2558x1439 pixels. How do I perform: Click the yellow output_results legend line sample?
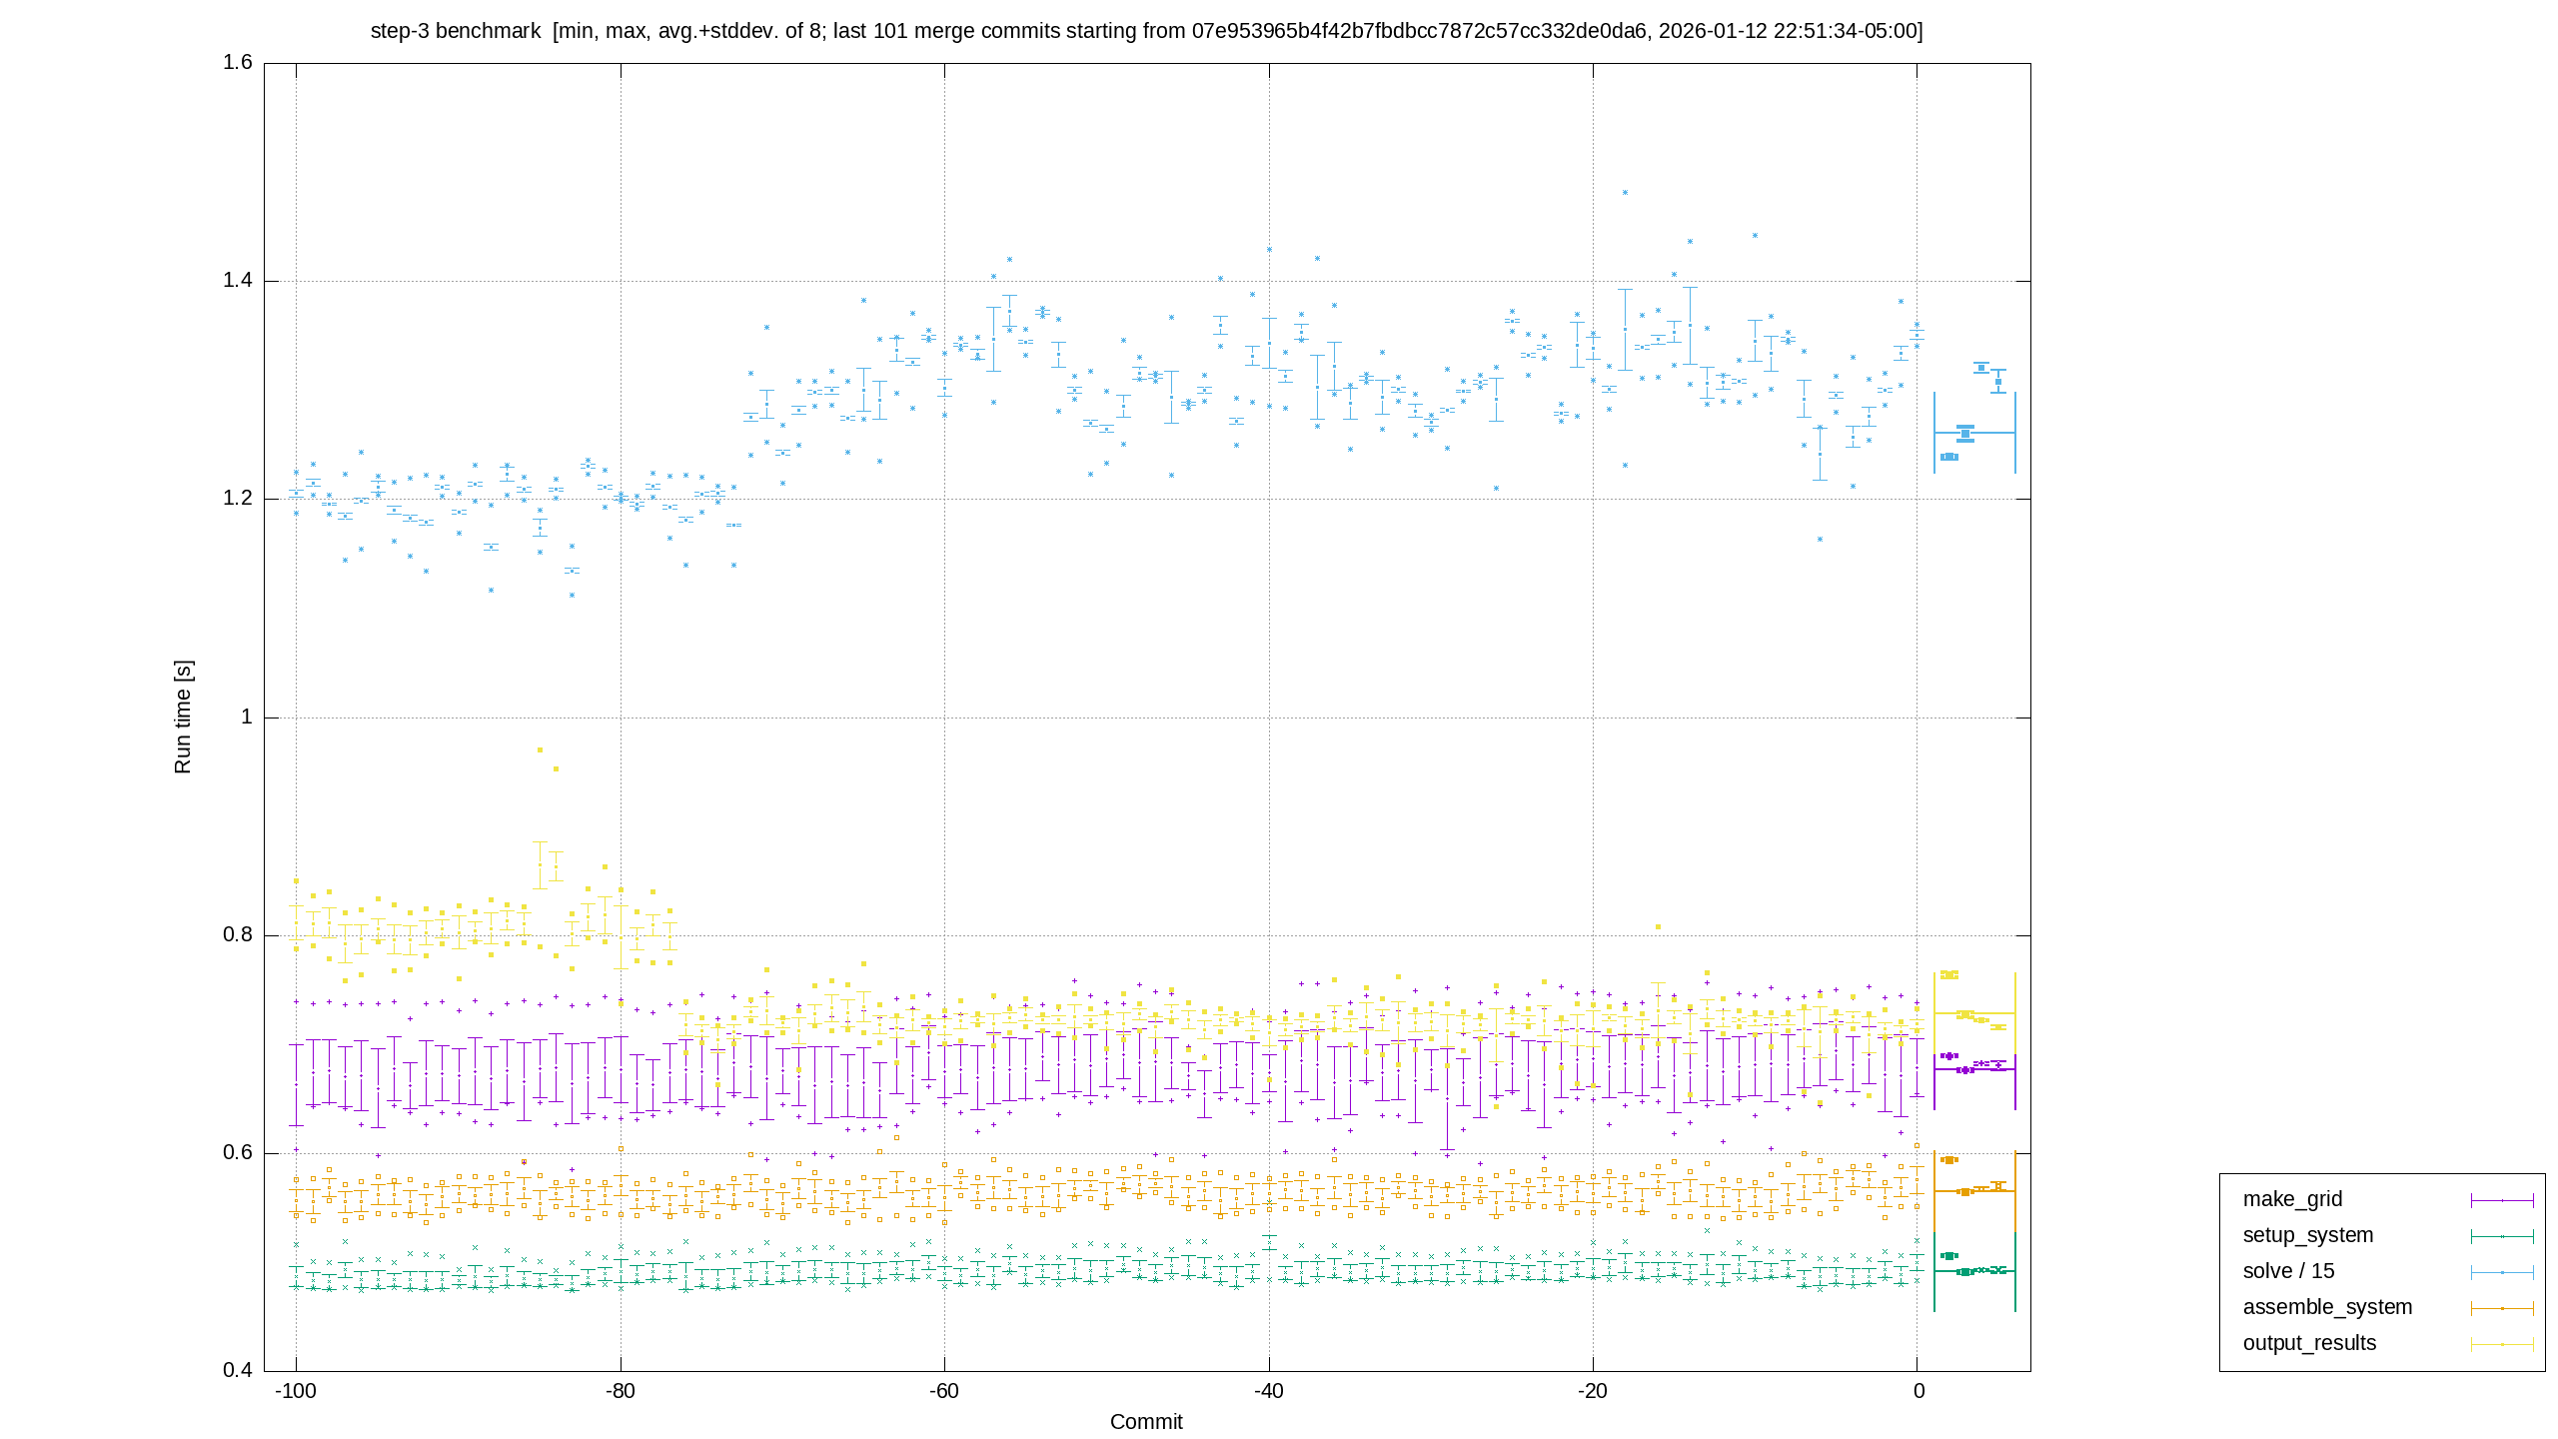2502,1344
